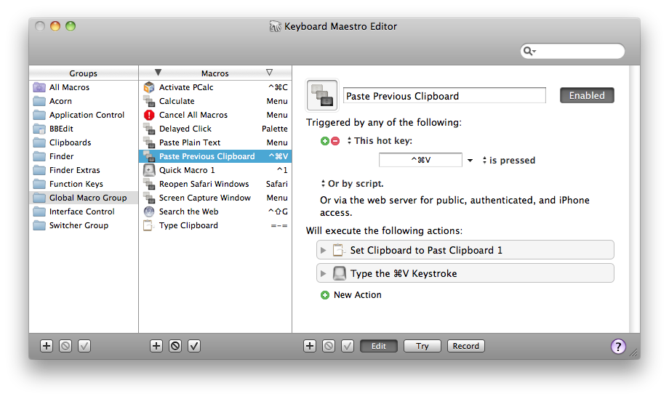This screenshot has height=399, width=669.
Task: Expand the Type the ⌘V Keystroke action
Action: click(x=323, y=274)
